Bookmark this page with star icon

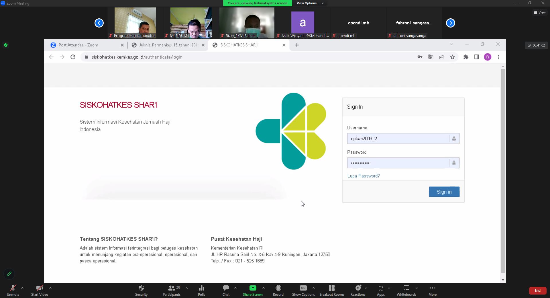click(x=453, y=57)
